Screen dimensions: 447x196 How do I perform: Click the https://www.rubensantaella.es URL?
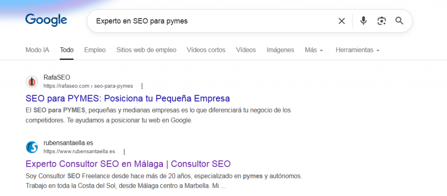tap(79, 151)
